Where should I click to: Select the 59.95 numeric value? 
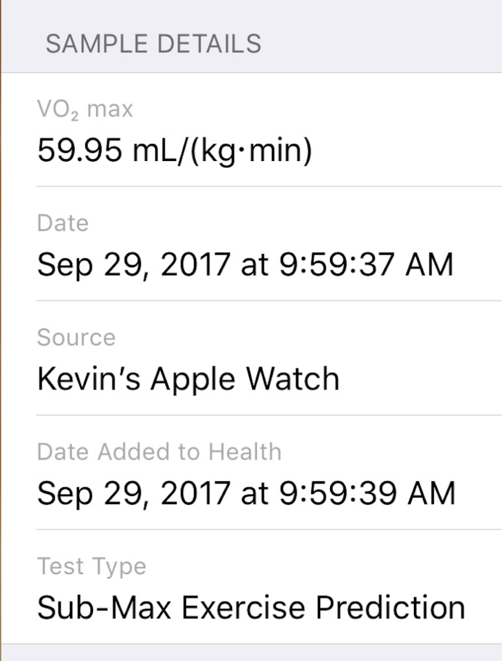pyautogui.click(x=80, y=151)
